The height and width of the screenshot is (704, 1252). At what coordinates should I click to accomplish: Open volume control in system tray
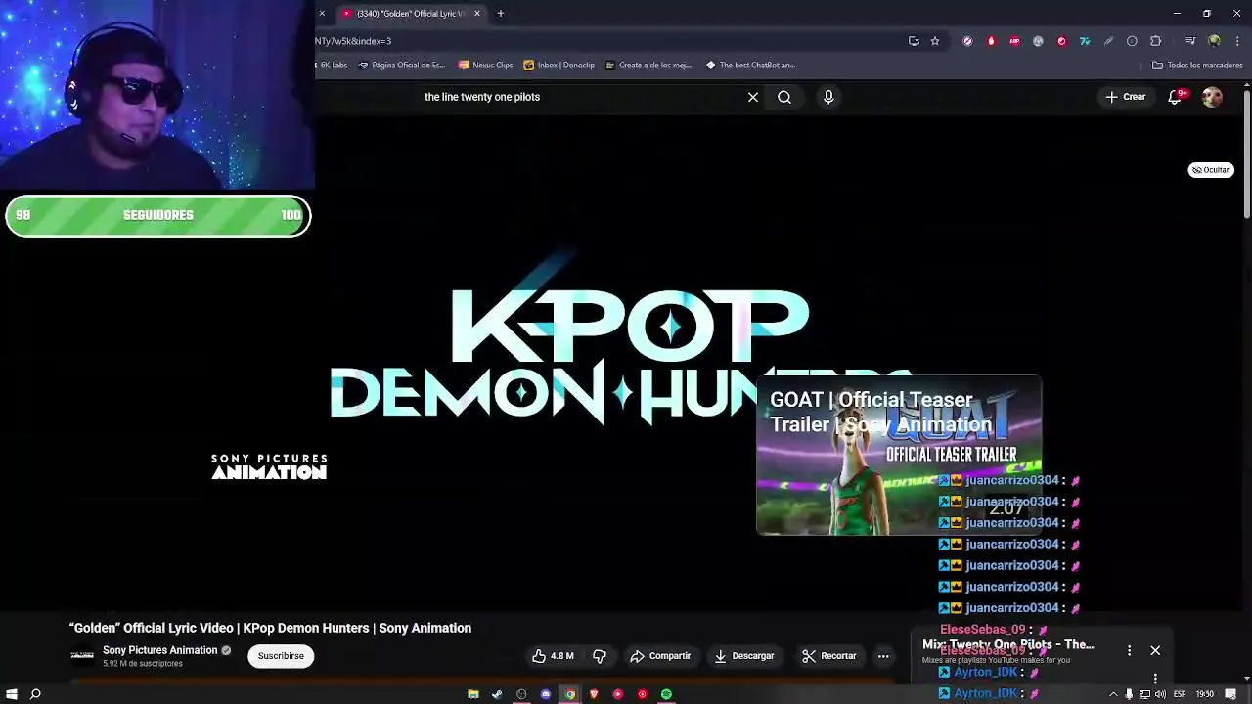pos(1160,694)
